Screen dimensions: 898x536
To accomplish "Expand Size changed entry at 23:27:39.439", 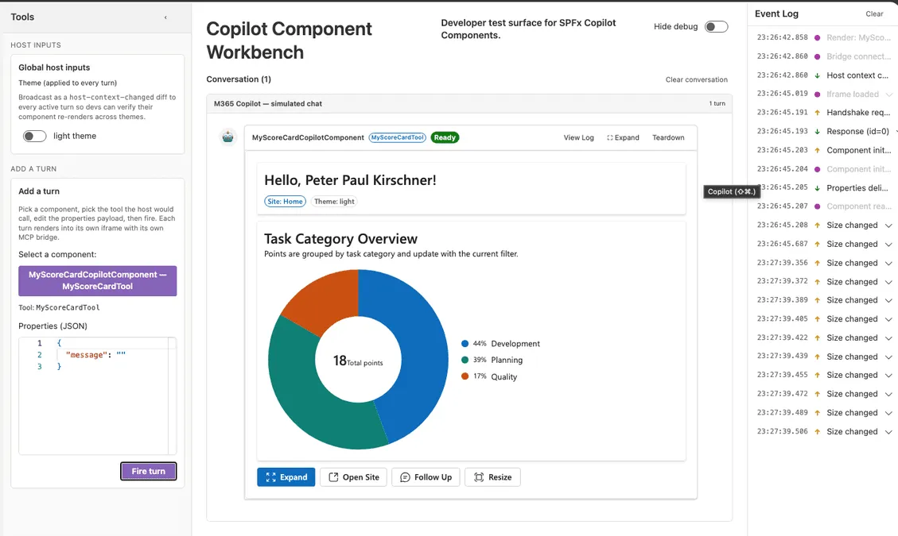I will coord(888,357).
